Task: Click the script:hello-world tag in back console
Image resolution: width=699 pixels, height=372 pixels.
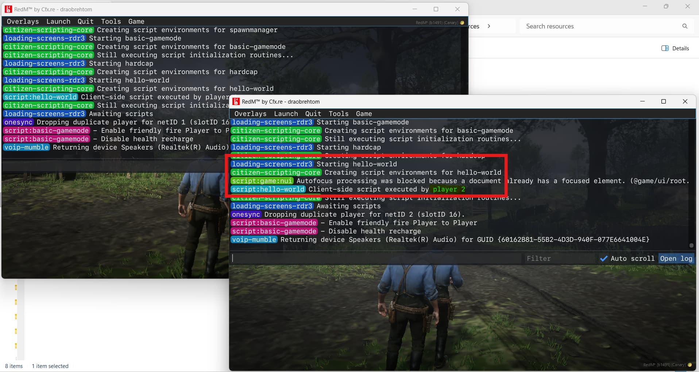Action: (x=40, y=97)
